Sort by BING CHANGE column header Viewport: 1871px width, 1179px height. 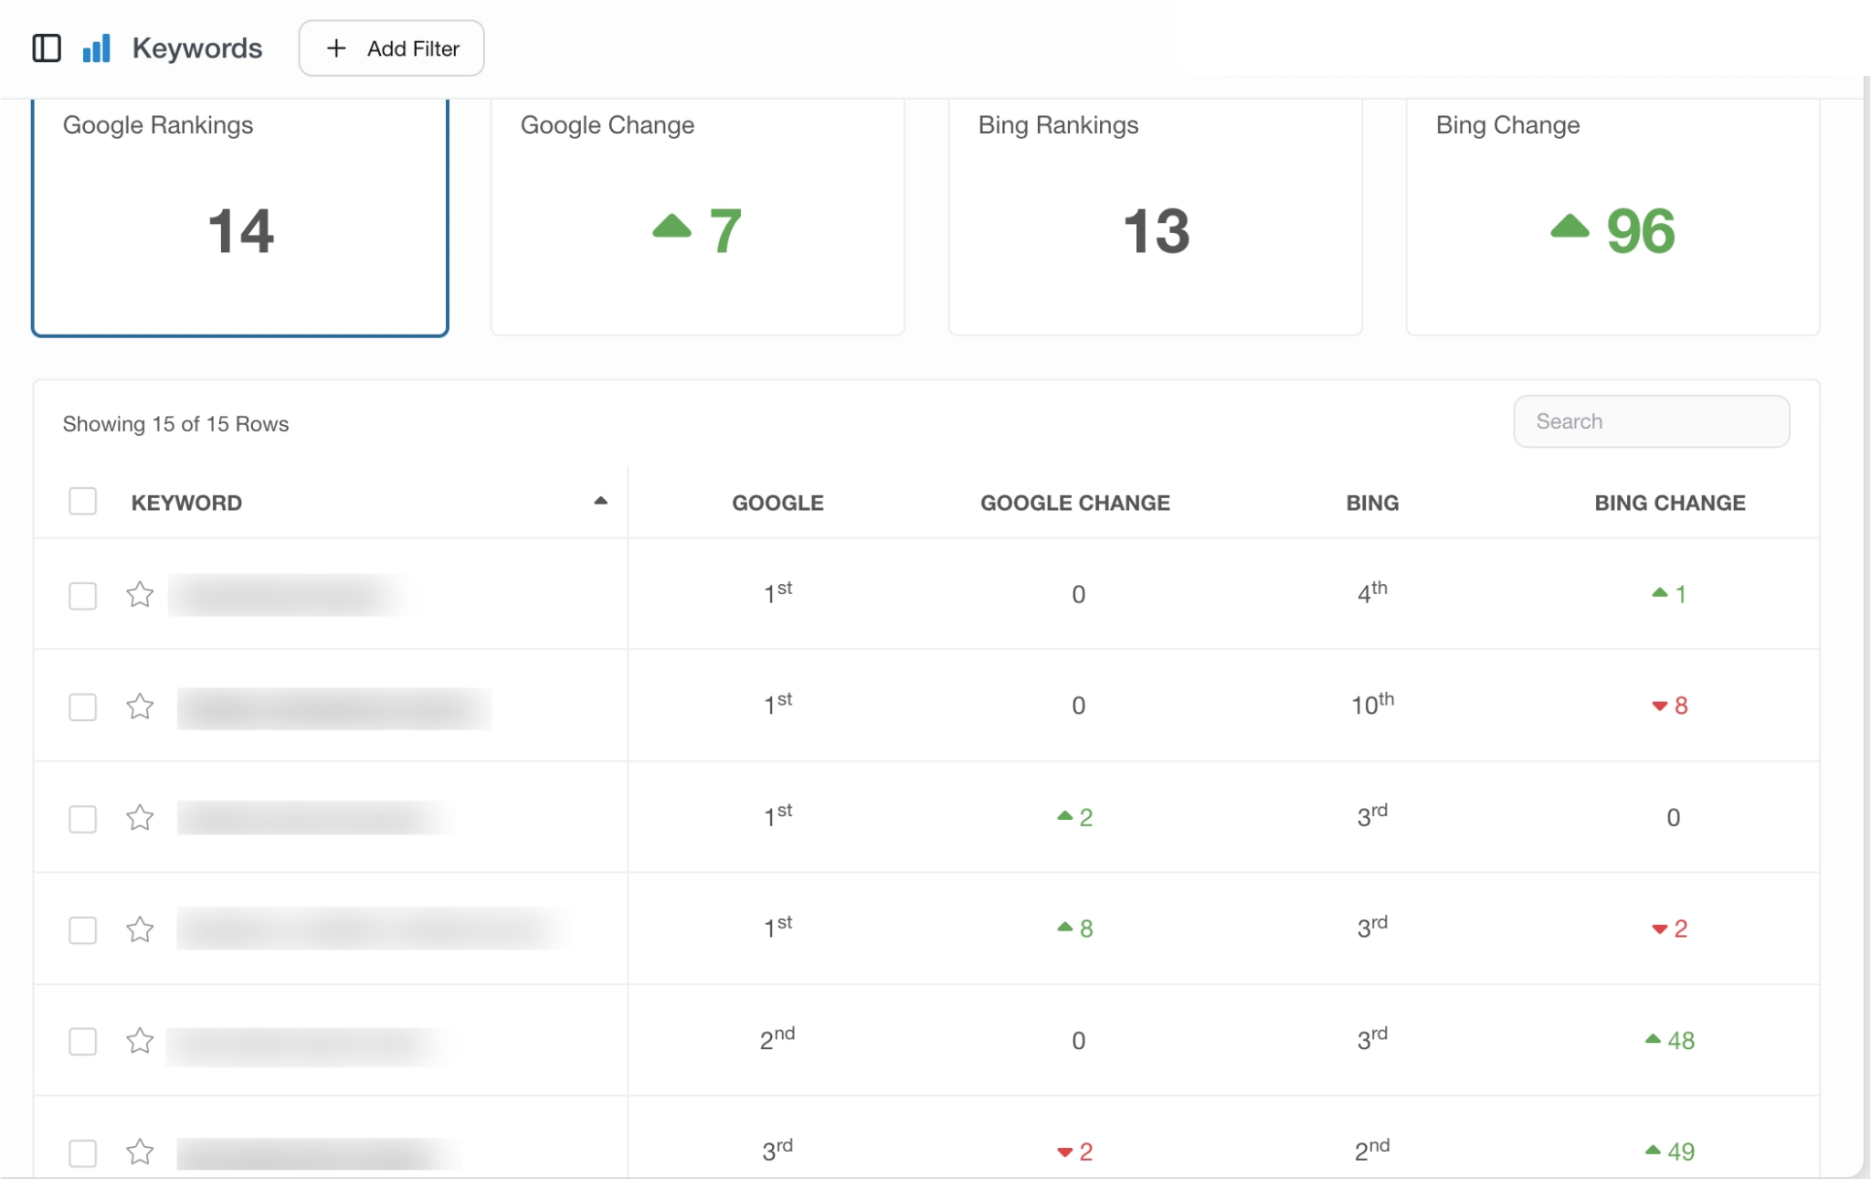pos(1670,503)
